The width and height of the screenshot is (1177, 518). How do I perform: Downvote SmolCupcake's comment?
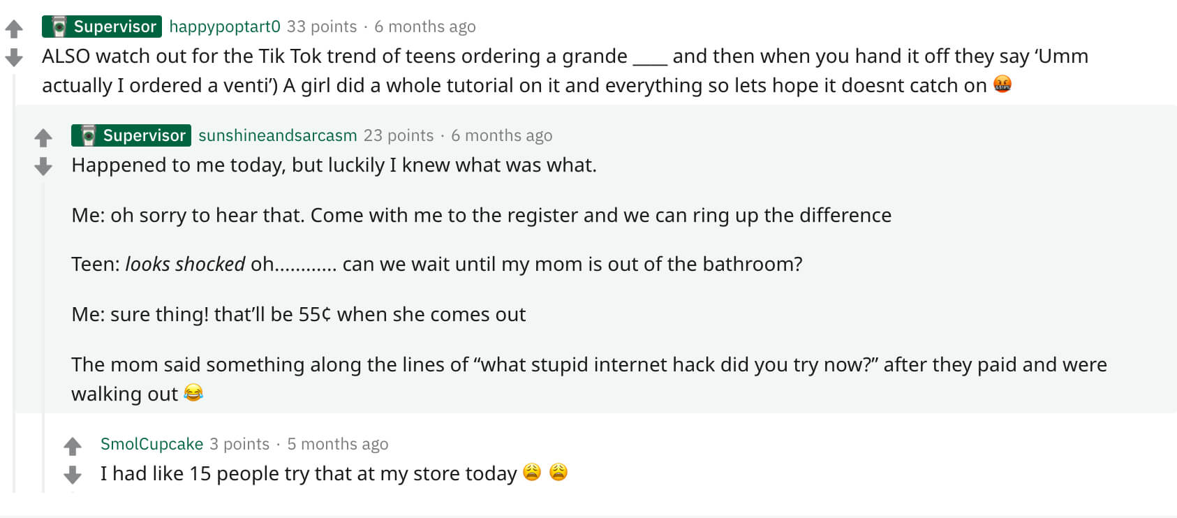click(73, 475)
